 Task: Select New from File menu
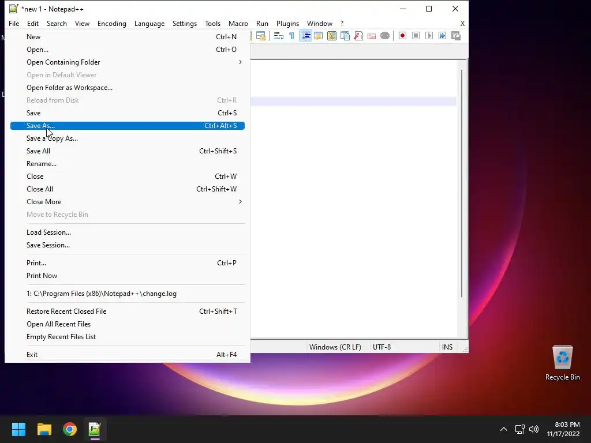128,37
